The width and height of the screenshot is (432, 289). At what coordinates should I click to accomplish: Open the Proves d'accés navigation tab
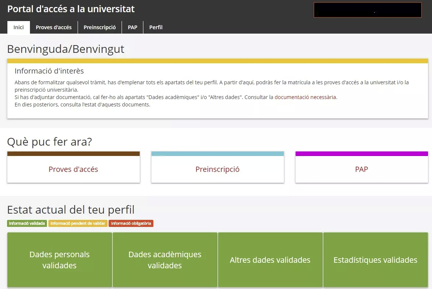(54, 27)
